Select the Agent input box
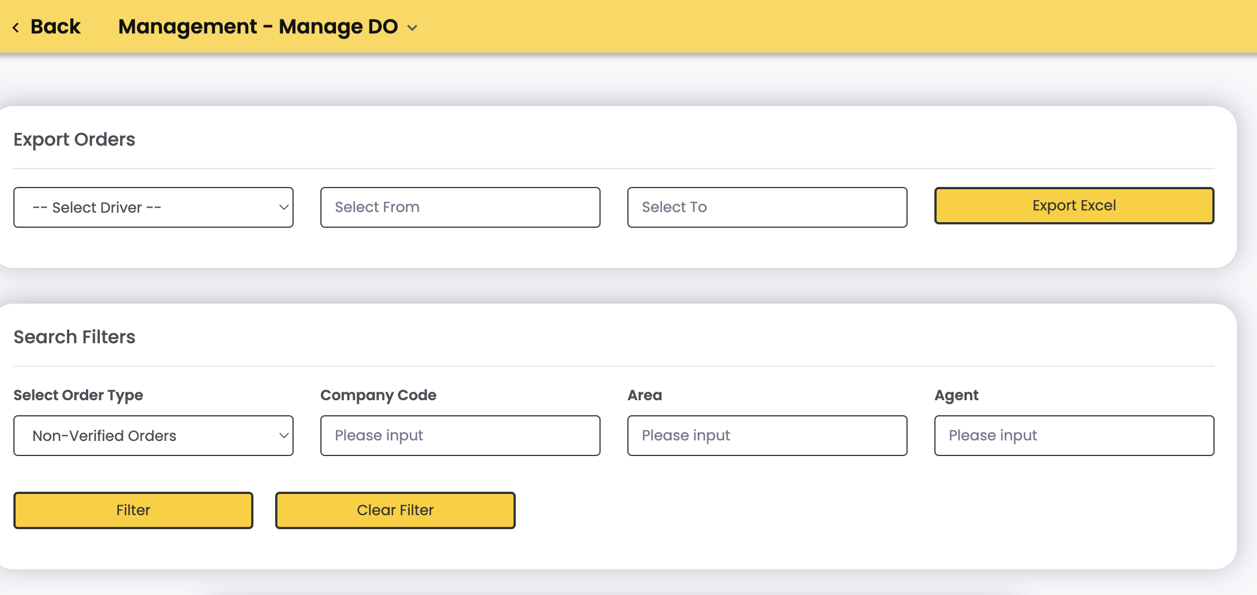This screenshot has width=1257, height=595. (x=1074, y=435)
